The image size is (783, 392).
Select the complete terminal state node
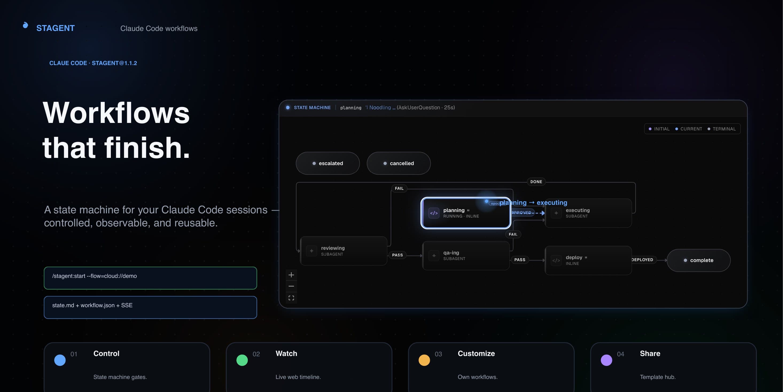(x=699, y=260)
